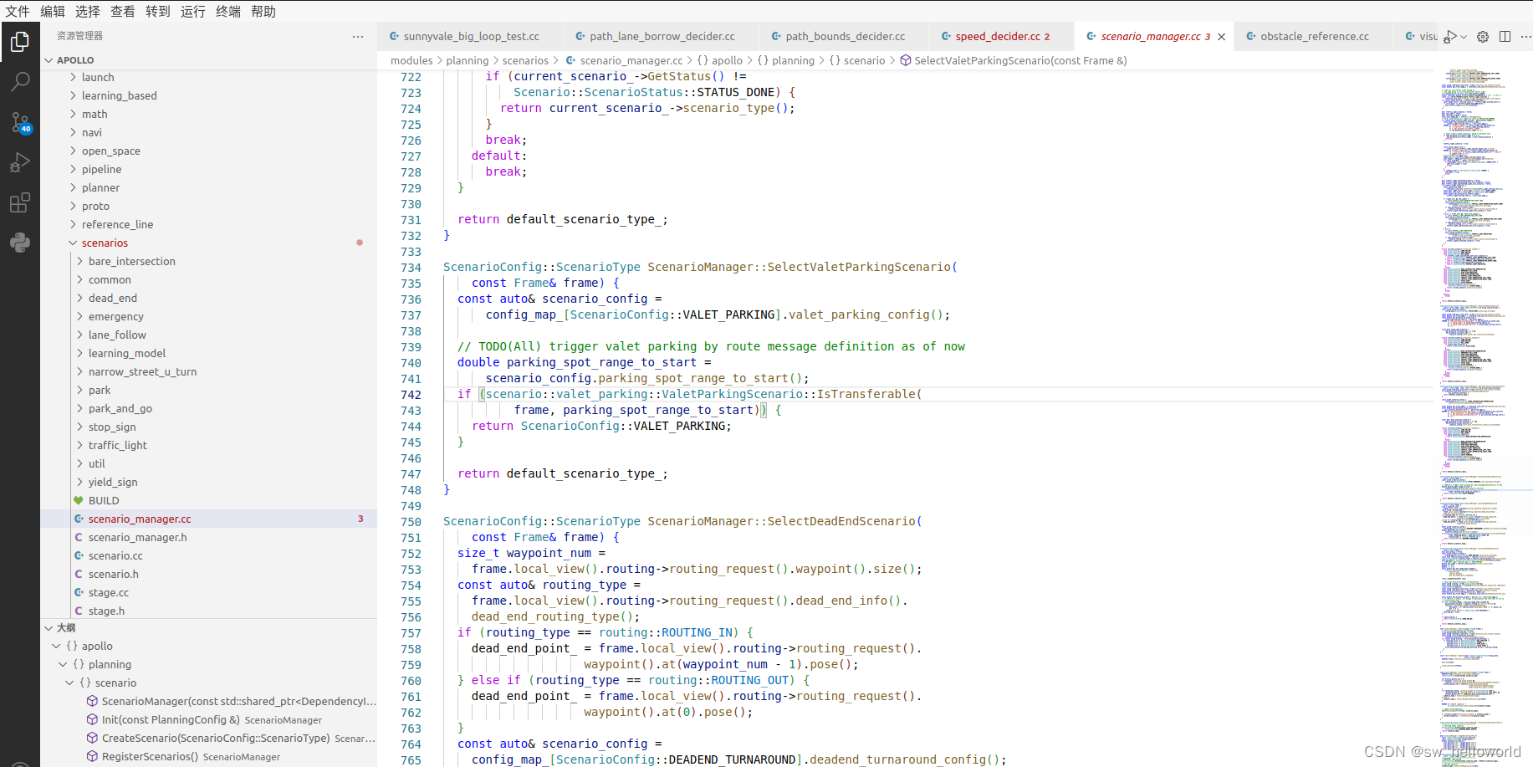
Task: Open scenario_manager.h file in explorer
Action: (x=137, y=537)
